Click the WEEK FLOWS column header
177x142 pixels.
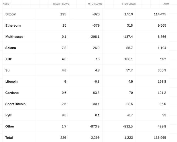(x=61, y=4)
